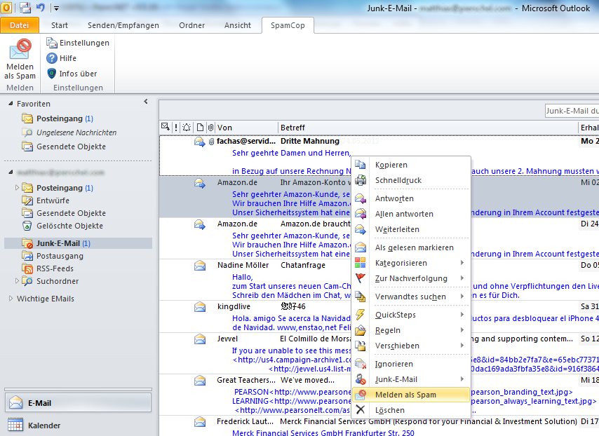This screenshot has width=599, height=436.
Task: Switch to Kalender navigation module
Action: point(79,425)
